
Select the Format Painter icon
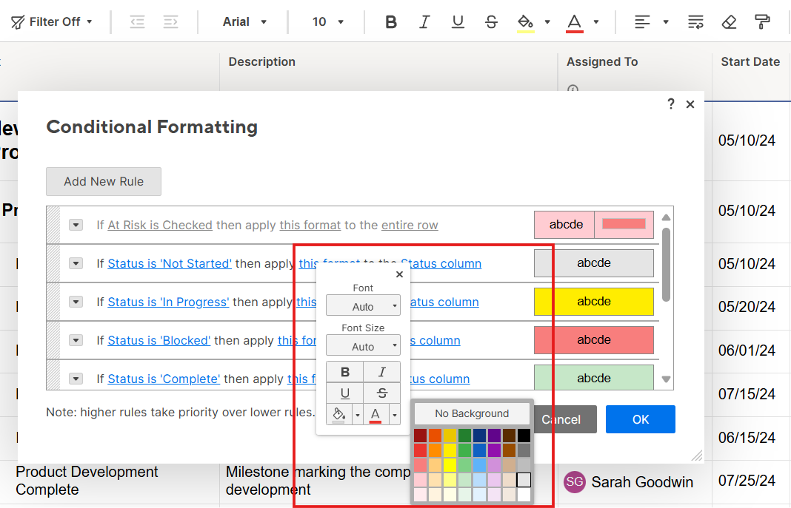762,22
